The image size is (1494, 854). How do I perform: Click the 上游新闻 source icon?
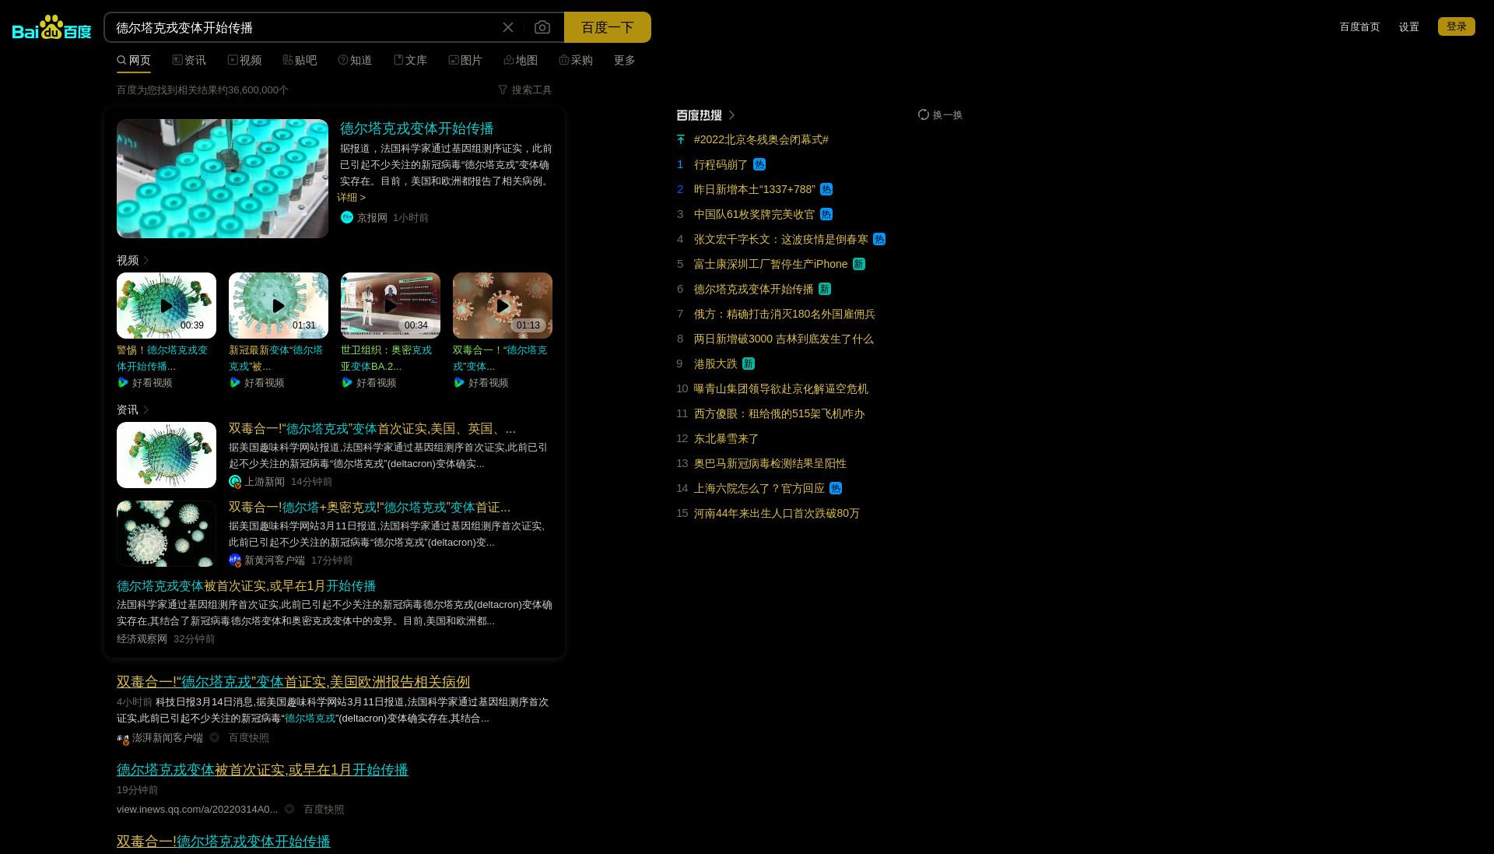click(235, 482)
